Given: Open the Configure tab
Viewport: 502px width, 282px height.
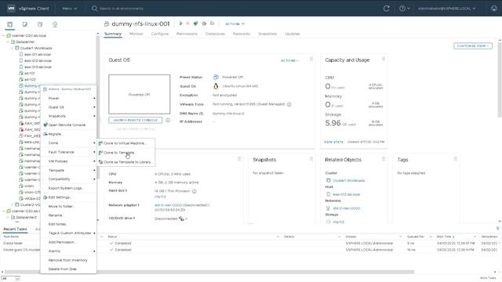Looking at the screenshot, I should pyautogui.click(x=160, y=34).
